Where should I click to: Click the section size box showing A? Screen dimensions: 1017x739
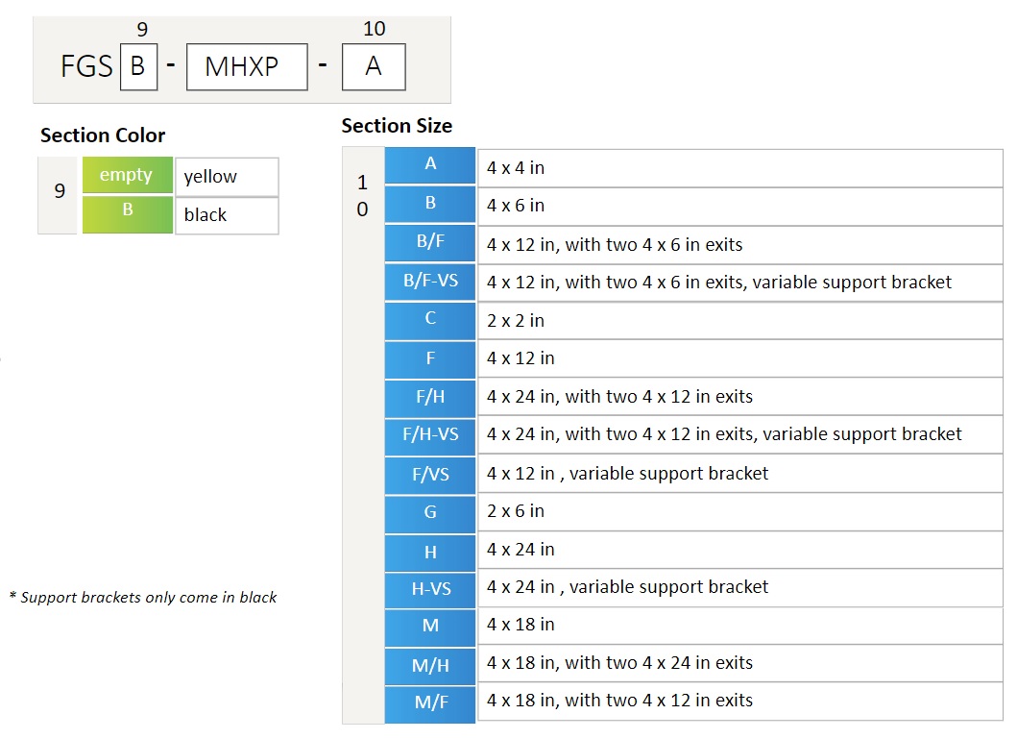coord(375,67)
